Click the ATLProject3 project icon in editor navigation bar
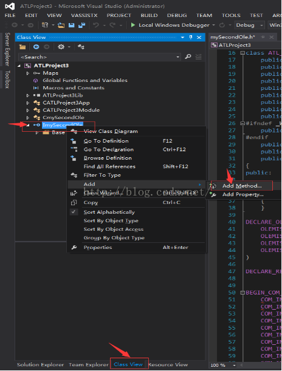Image resolution: width=282 pixels, height=371 pixels. coord(214,45)
